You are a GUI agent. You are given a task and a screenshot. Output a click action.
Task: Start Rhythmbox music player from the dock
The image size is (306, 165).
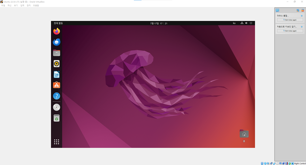click(57, 64)
